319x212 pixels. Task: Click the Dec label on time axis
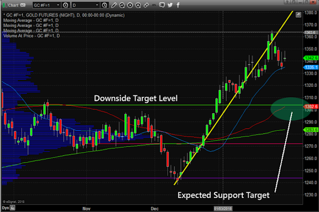click(x=155, y=209)
